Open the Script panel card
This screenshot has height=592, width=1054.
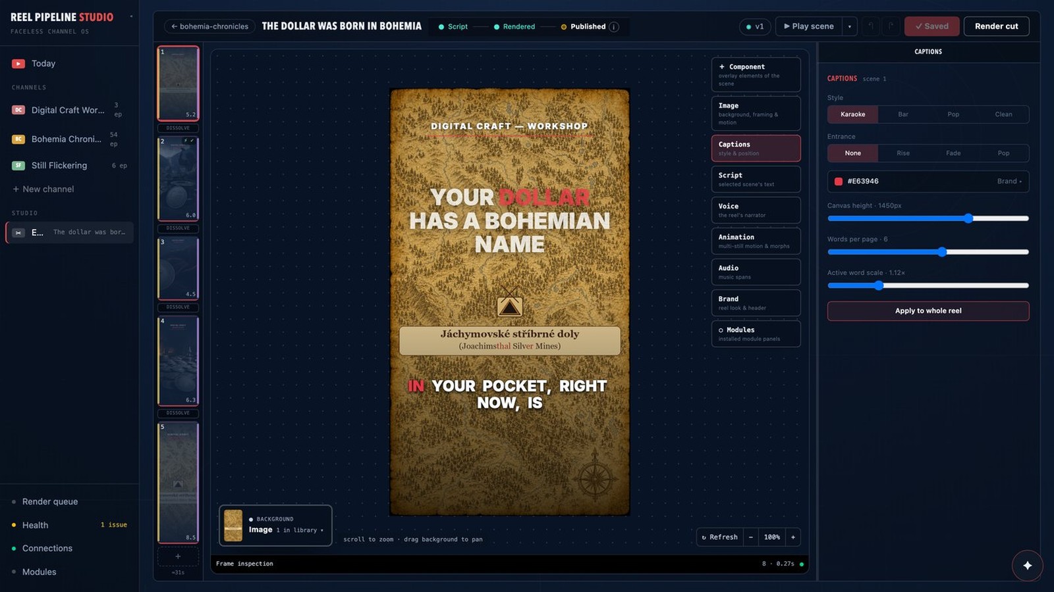pos(756,179)
